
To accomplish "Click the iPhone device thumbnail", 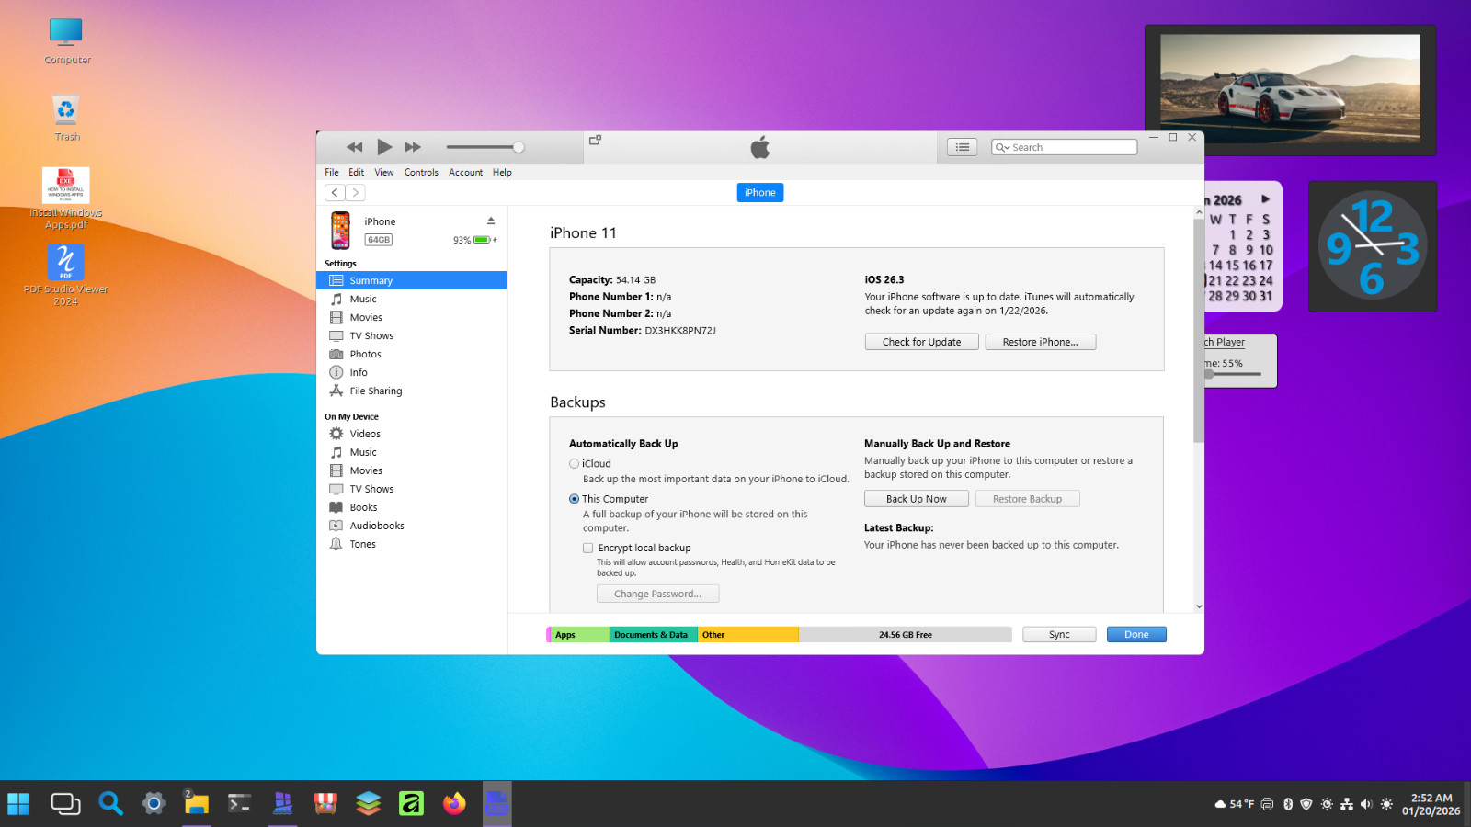I will [x=341, y=231].
